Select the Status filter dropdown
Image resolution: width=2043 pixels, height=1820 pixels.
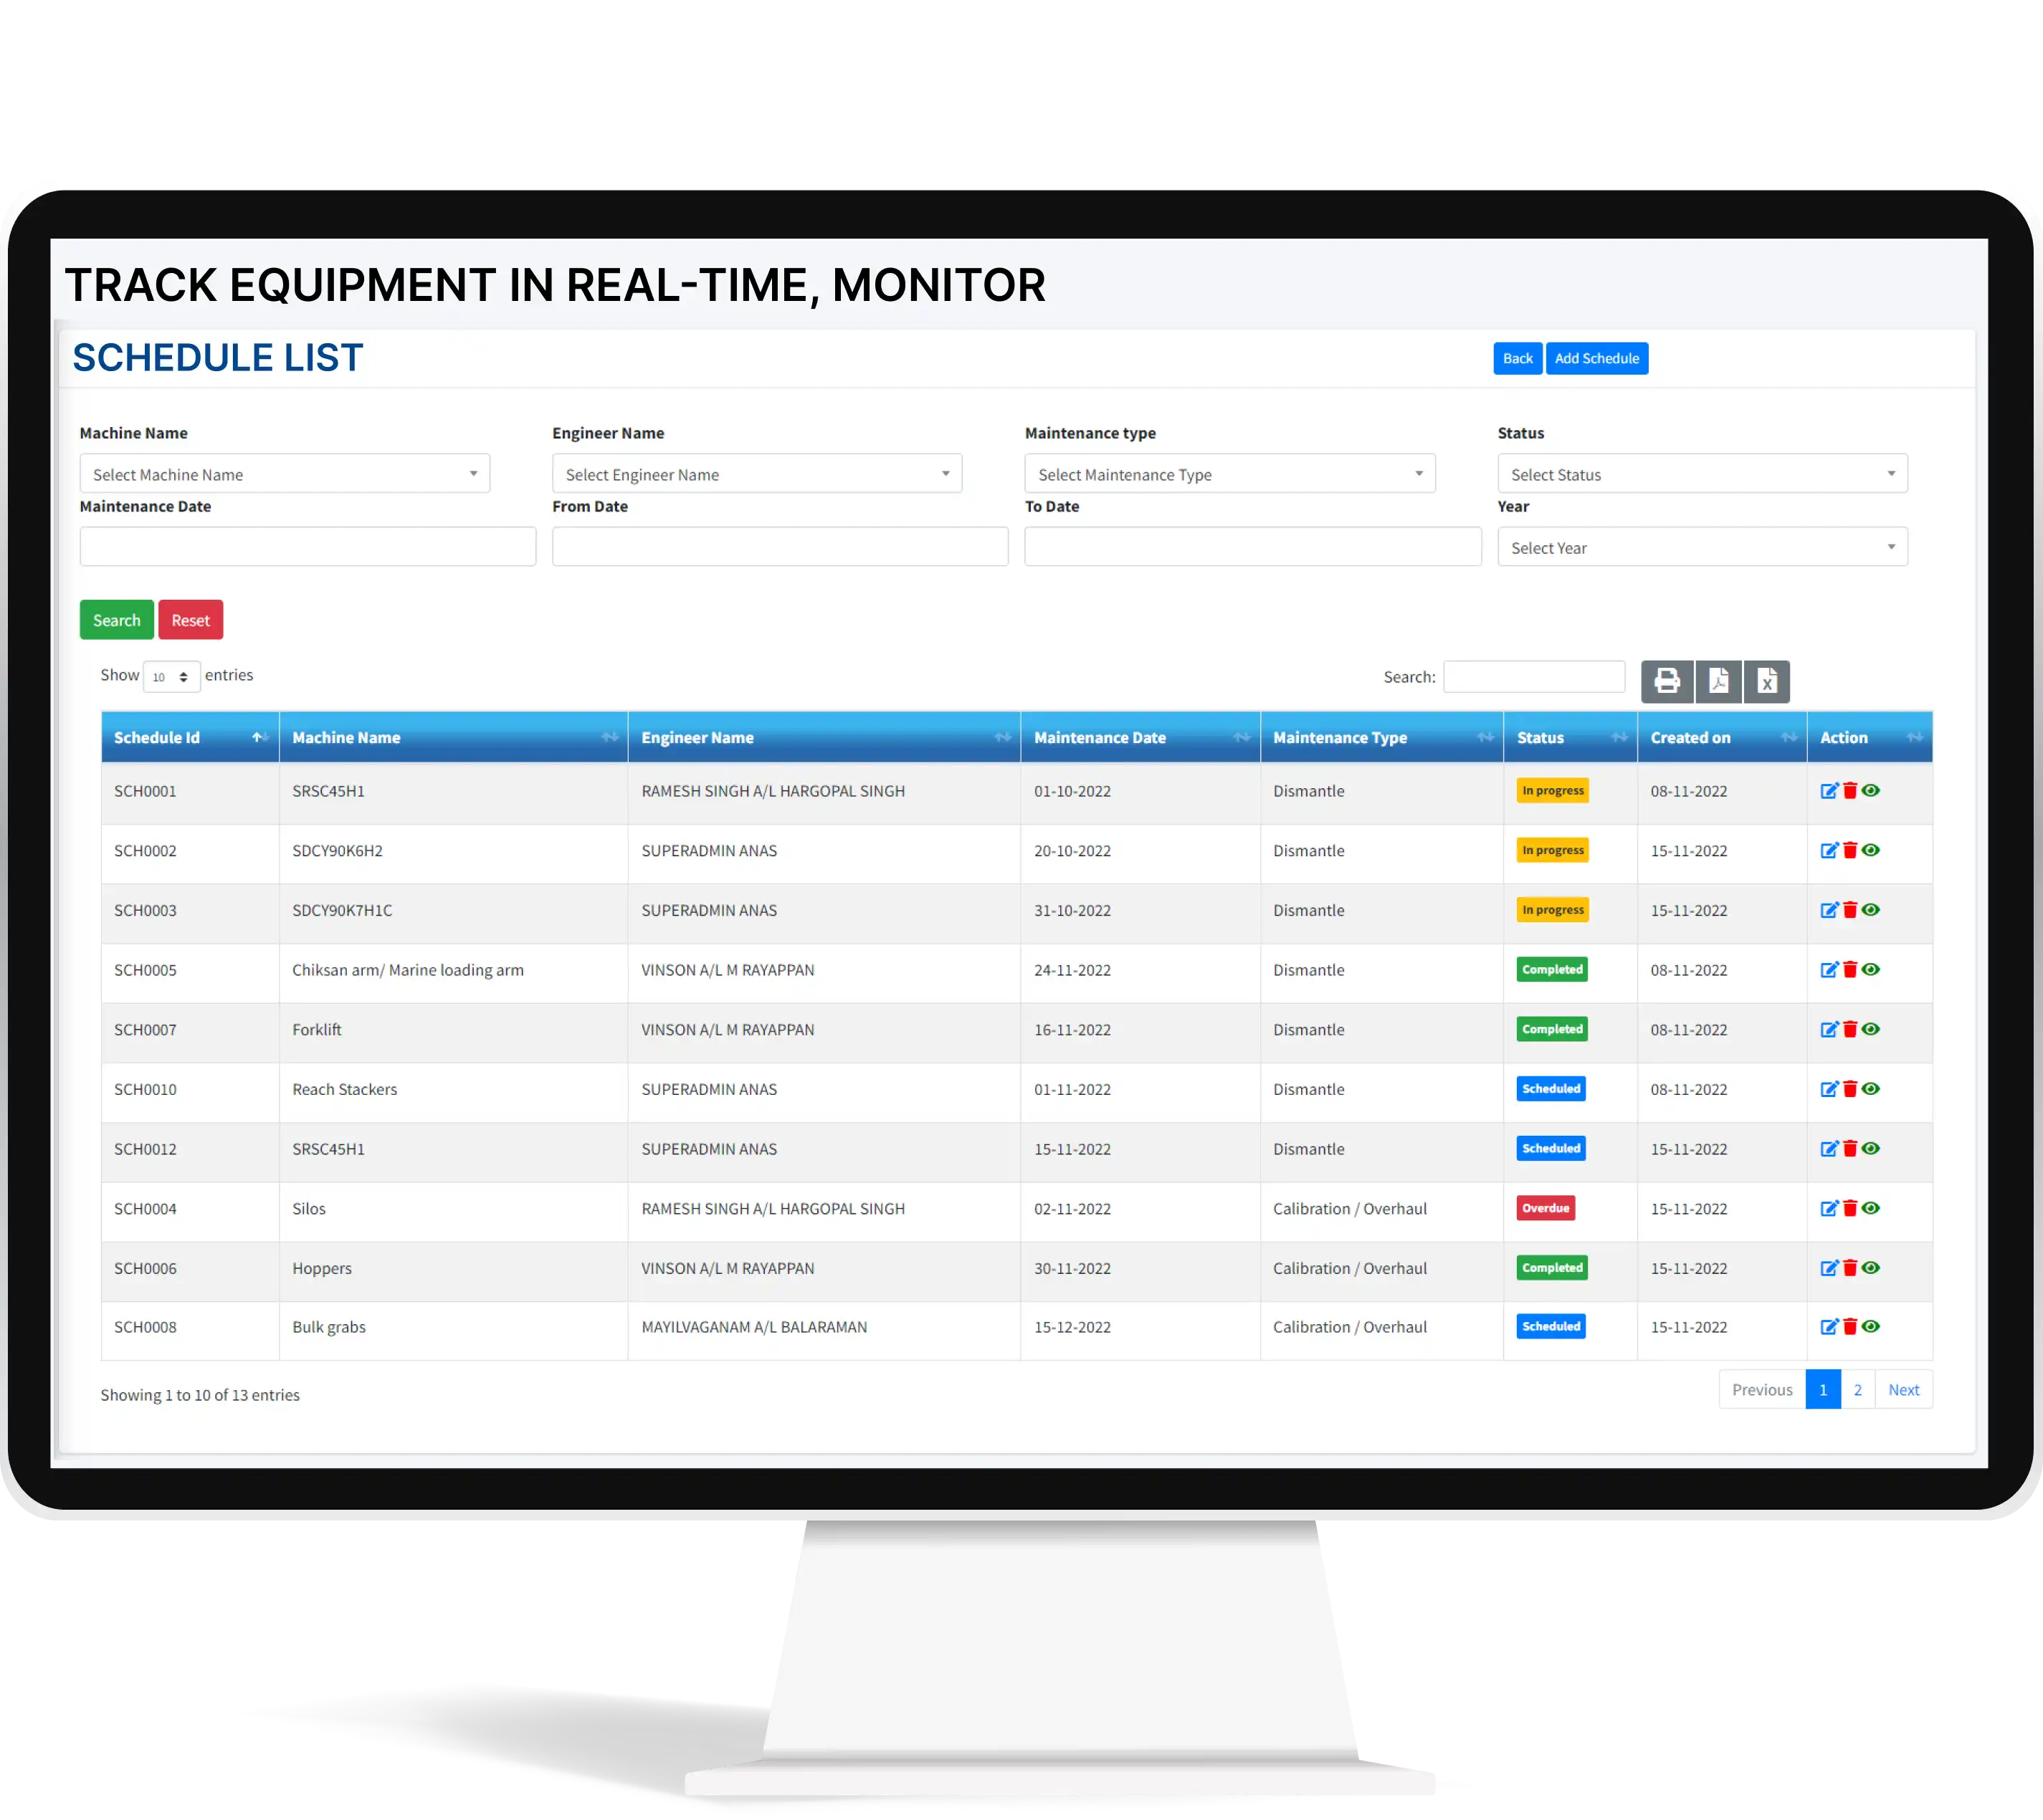tap(1695, 474)
